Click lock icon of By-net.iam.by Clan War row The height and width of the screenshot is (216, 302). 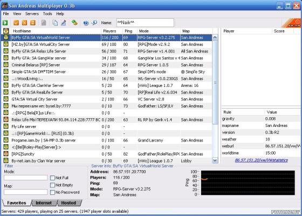6,161
